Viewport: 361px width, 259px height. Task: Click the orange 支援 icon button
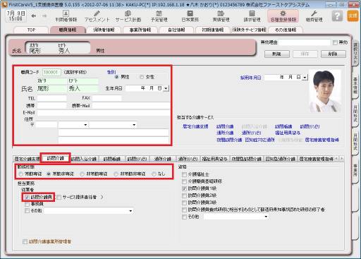point(353,16)
